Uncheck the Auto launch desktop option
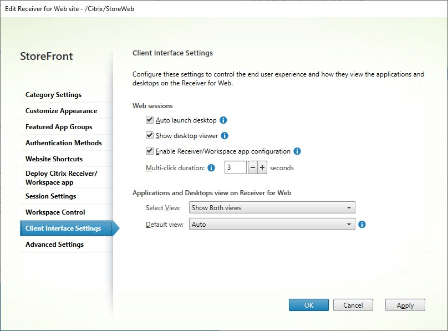 point(150,119)
